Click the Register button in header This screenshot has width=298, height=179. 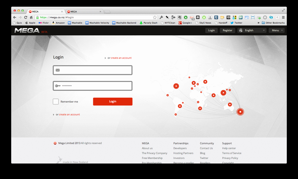click(228, 30)
